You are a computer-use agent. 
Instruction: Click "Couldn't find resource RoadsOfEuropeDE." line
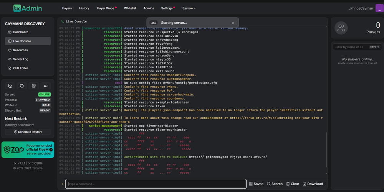tap(160, 75)
